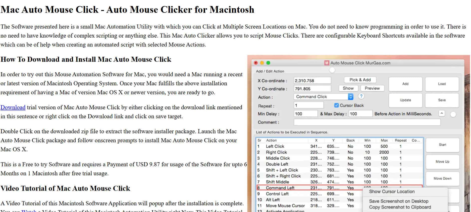Toggle the Cursor Back checkbox

(336, 105)
